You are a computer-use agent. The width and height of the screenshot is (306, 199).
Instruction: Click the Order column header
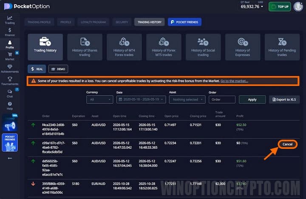click(x=46, y=116)
